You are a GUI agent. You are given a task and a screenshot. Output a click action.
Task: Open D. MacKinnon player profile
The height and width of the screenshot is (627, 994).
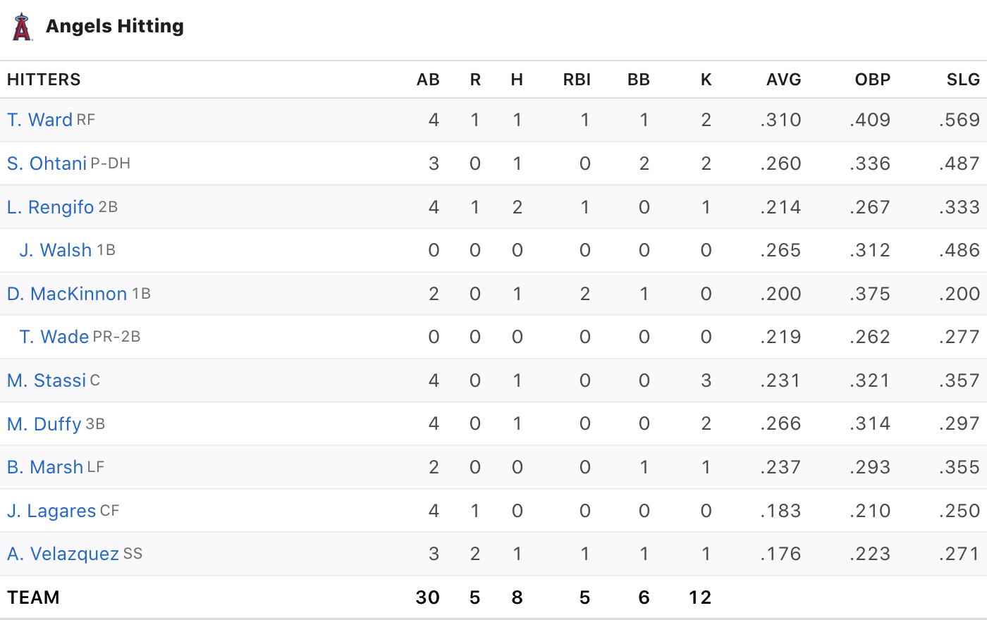coord(67,294)
